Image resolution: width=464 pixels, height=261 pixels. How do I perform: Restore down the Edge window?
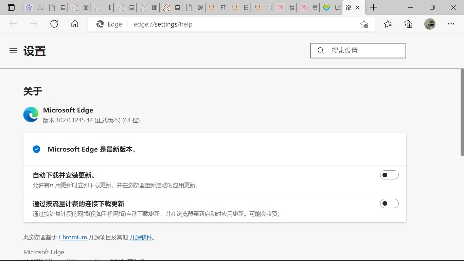point(432,7)
